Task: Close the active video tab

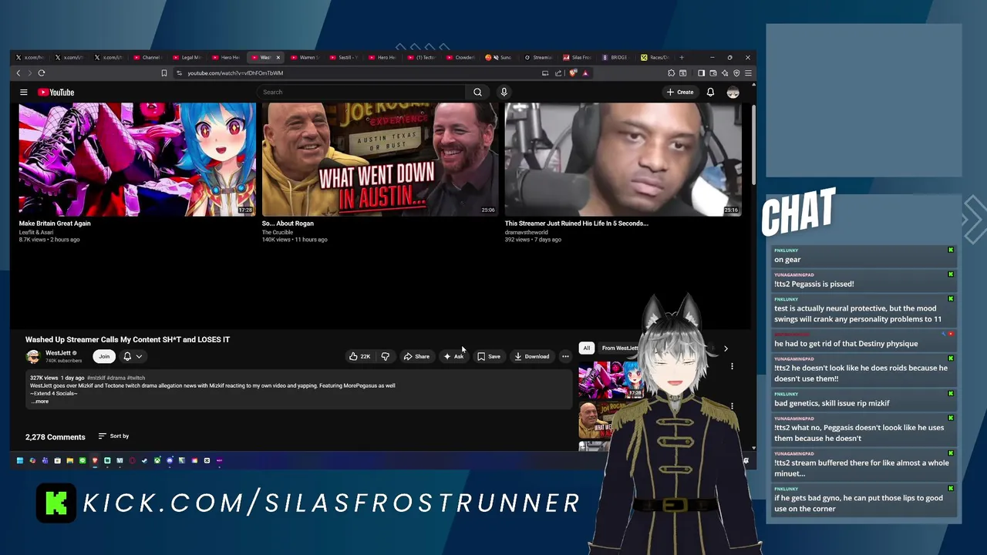Action: (278, 57)
